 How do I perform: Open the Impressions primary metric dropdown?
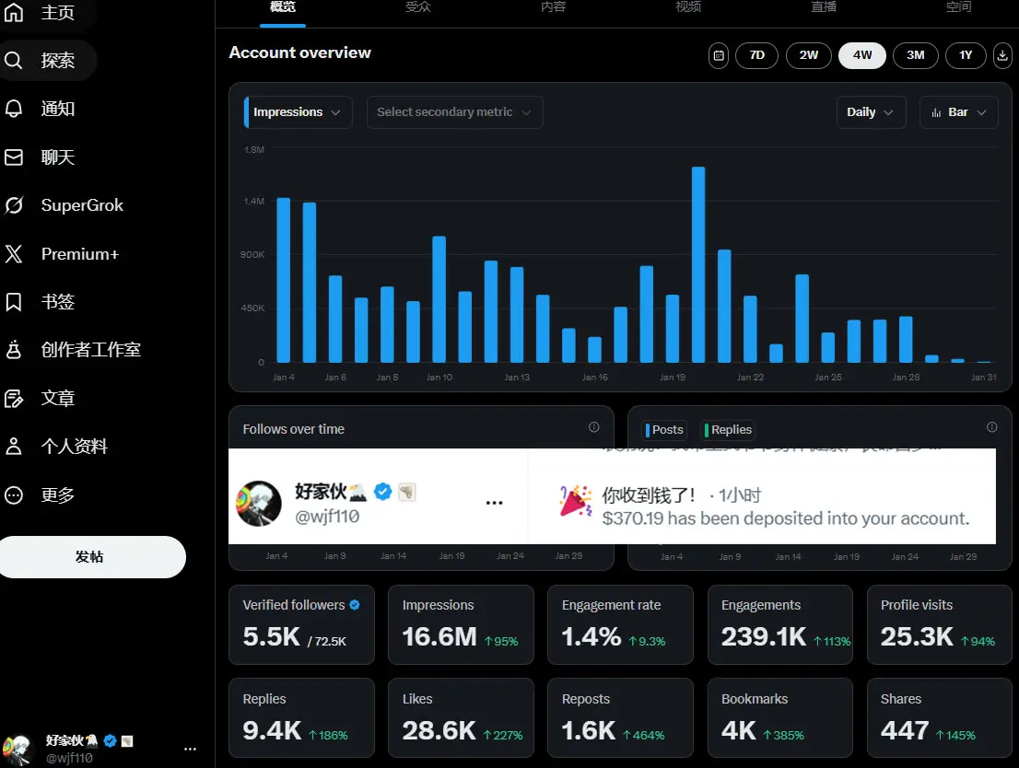pos(298,111)
